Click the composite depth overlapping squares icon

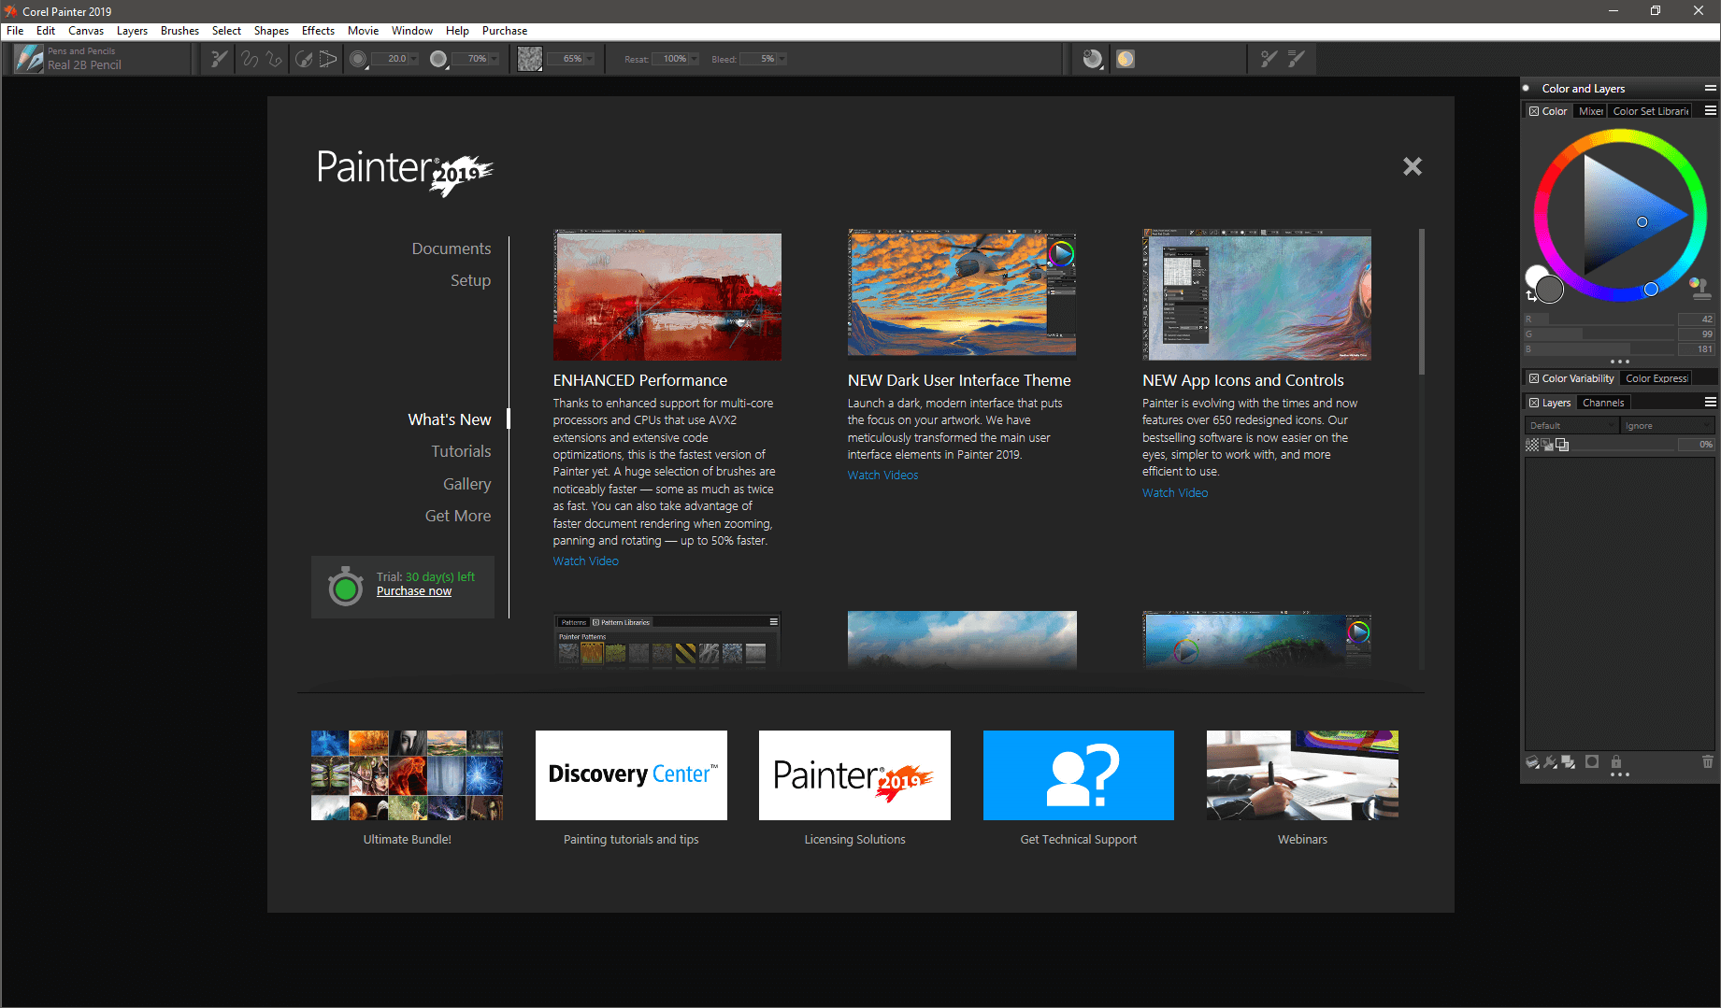click(1562, 445)
